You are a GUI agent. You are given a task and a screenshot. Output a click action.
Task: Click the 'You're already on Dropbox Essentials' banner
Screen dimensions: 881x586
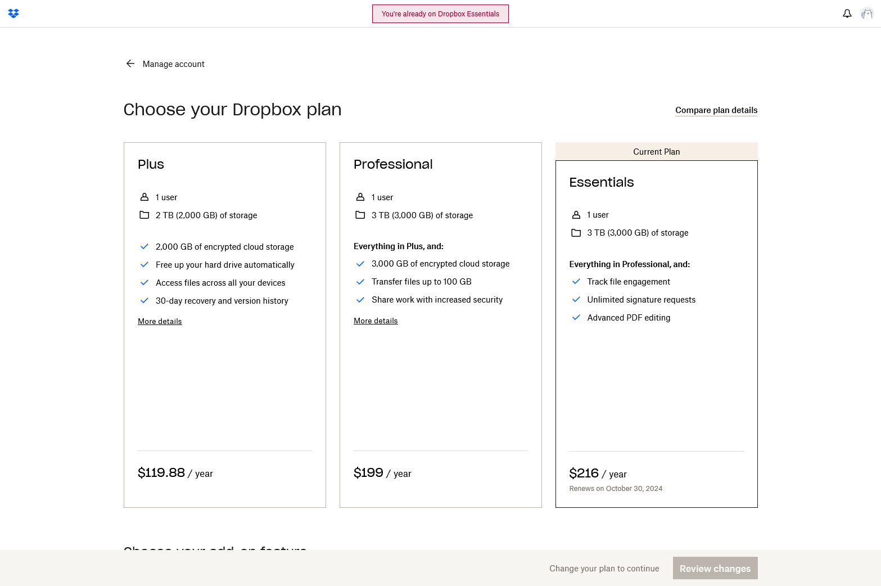tap(440, 13)
